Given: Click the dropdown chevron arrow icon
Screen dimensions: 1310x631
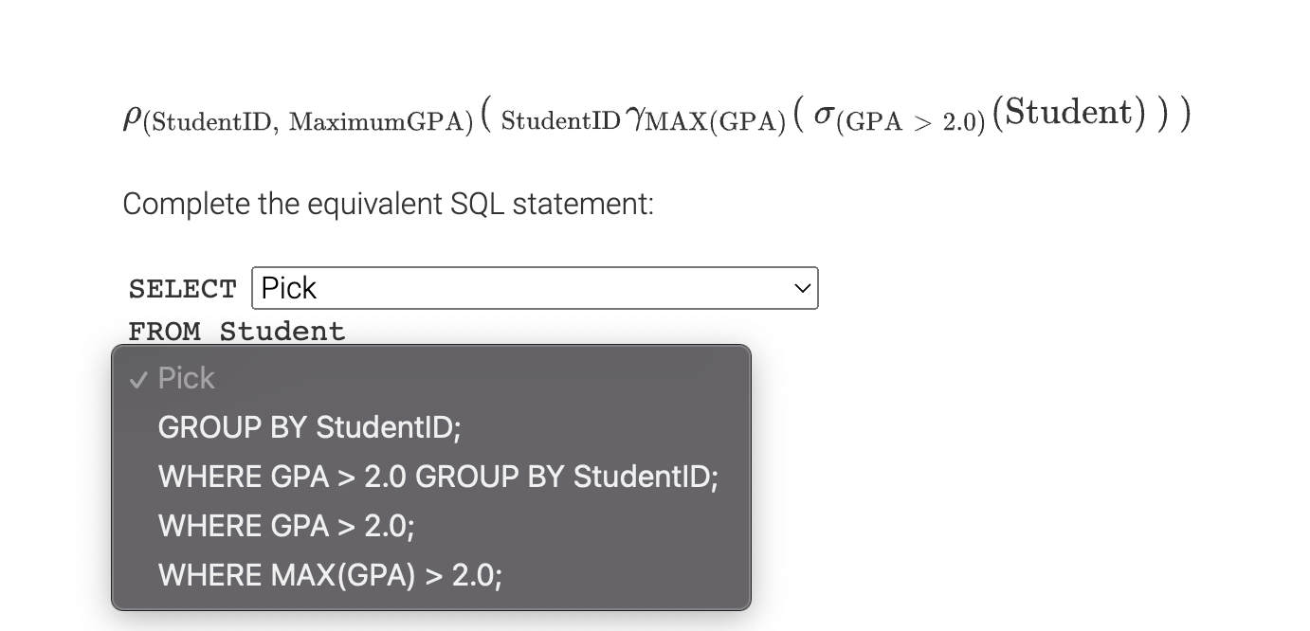Looking at the screenshot, I should click(802, 288).
